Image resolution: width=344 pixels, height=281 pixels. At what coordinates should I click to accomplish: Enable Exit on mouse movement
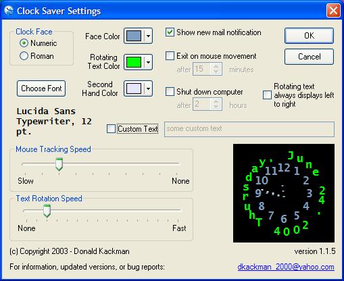[170, 56]
